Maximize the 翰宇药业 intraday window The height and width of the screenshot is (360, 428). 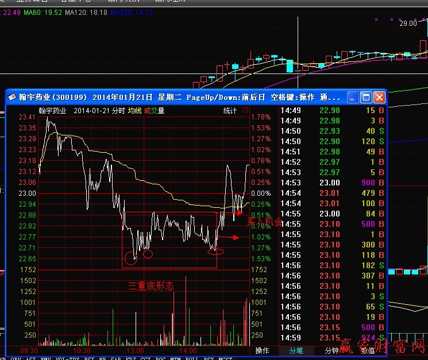(x=365, y=97)
